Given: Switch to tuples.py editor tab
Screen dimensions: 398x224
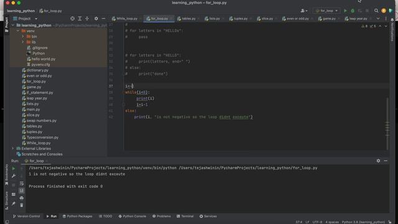Looking at the screenshot, I should pyautogui.click(x=240, y=19).
